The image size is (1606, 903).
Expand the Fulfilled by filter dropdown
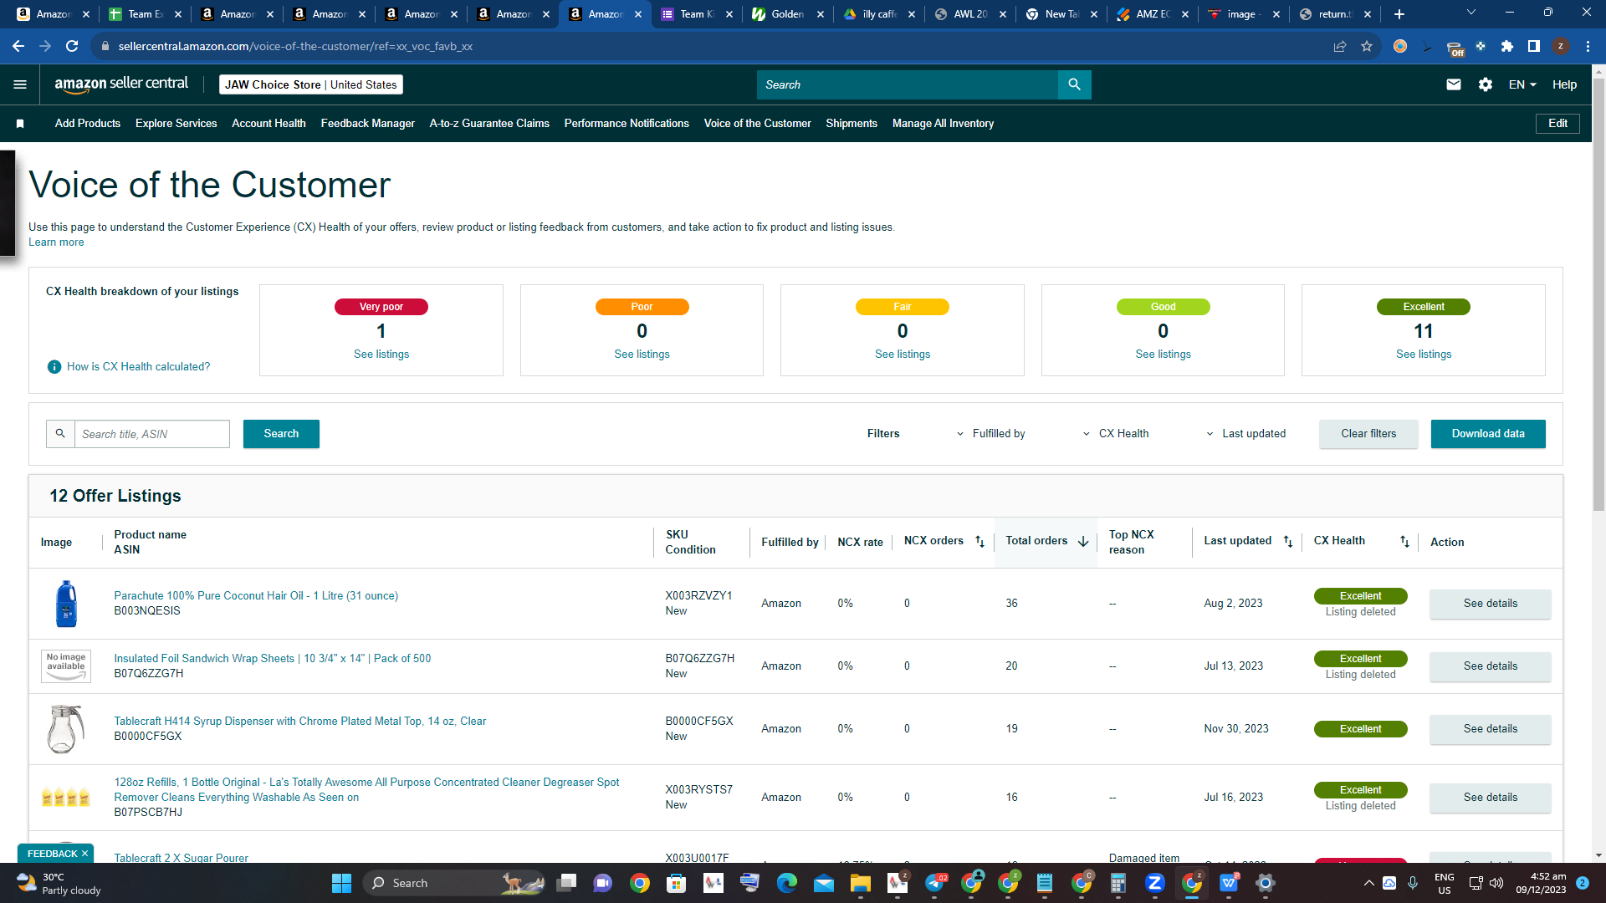click(x=992, y=434)
